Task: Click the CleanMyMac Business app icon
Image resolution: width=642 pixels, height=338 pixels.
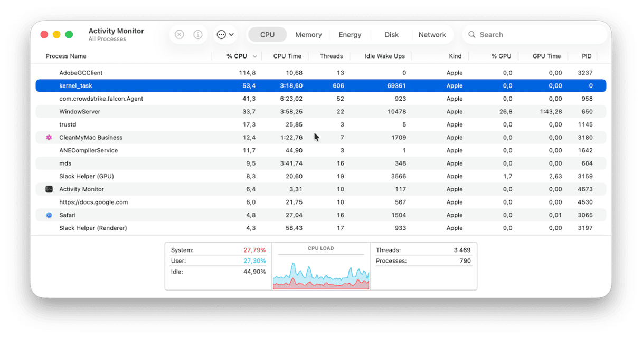Action: point(49,138)
